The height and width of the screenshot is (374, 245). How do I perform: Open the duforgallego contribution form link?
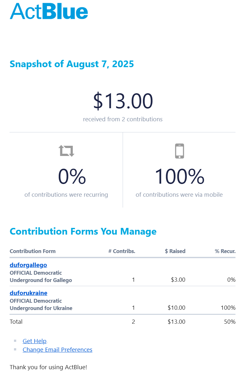point(28,265)
